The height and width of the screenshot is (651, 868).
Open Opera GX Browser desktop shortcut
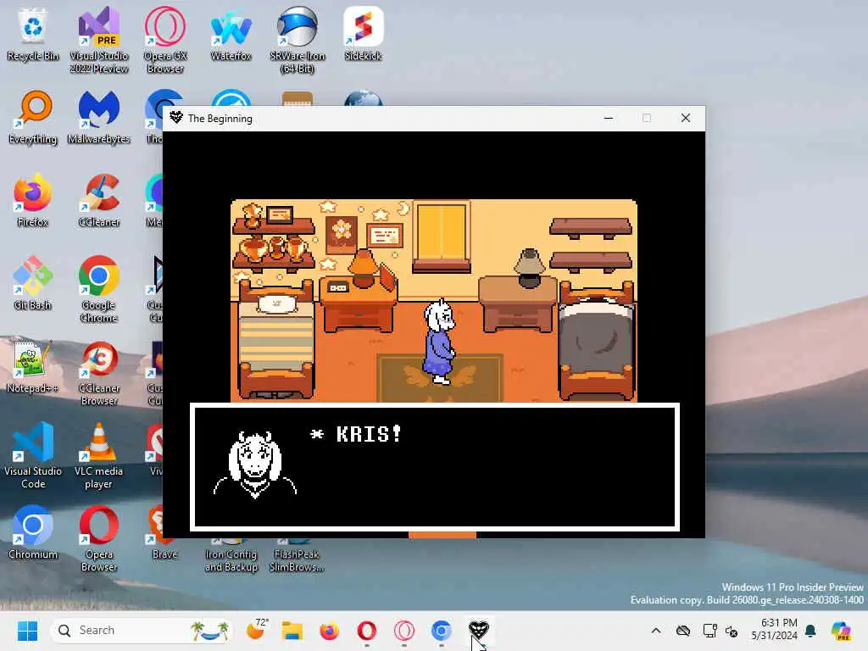(165, 40)
